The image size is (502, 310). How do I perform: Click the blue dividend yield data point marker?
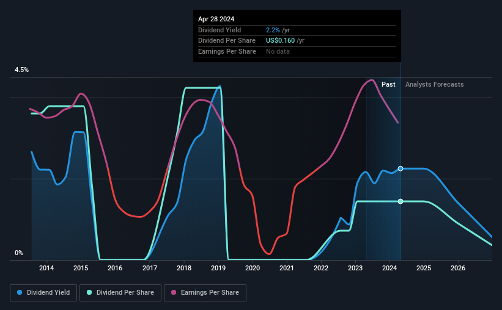pos(400,169)
